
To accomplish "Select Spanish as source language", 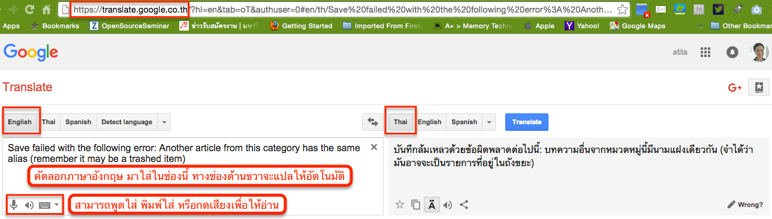I will pyautogui.click(x=79, y=122).
